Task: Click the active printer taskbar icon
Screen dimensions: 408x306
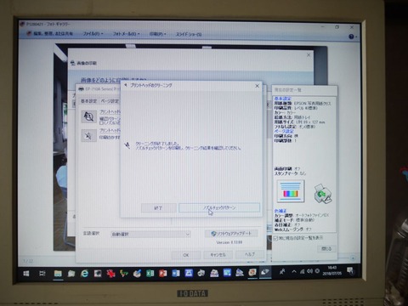Action: (265, 272)
